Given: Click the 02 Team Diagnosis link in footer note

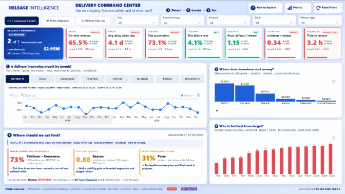Looking at the screenshot, I should (86, 180).
